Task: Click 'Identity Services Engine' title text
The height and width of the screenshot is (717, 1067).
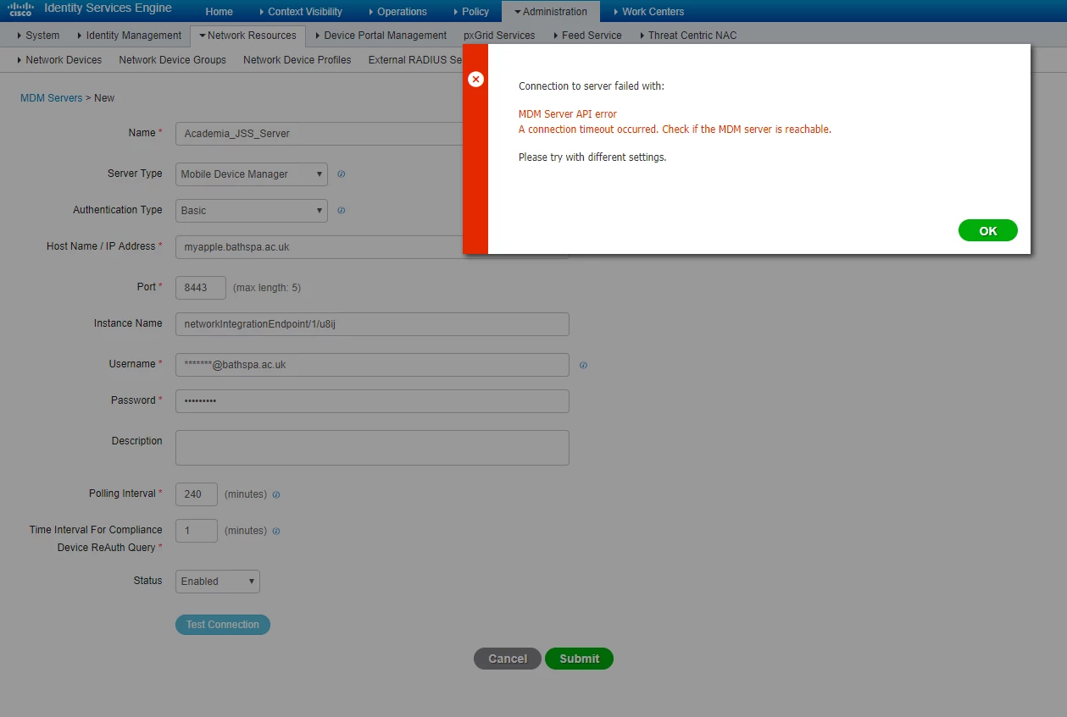Action: [108, 8]
